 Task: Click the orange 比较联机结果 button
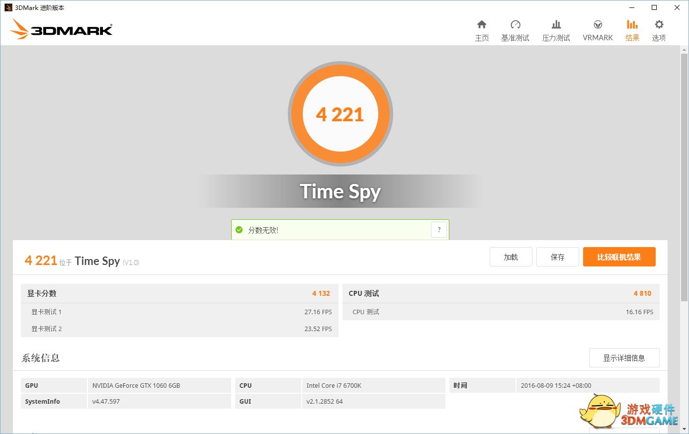click(619, 257)
